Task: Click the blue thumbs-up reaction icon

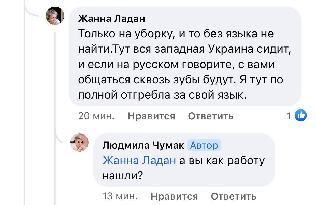Action: 300,116
